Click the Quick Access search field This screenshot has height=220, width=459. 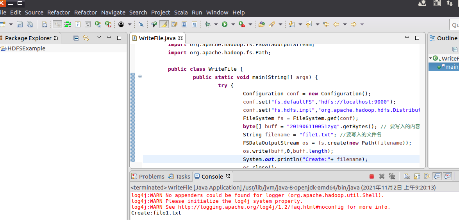point(455,25)
